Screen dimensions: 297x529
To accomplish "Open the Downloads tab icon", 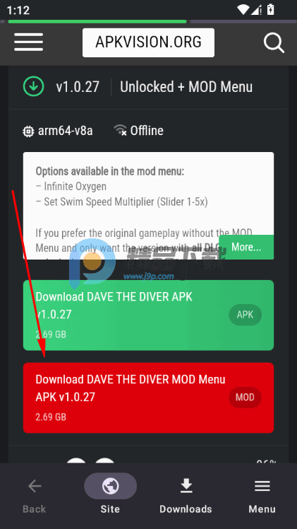I will 186,486.
